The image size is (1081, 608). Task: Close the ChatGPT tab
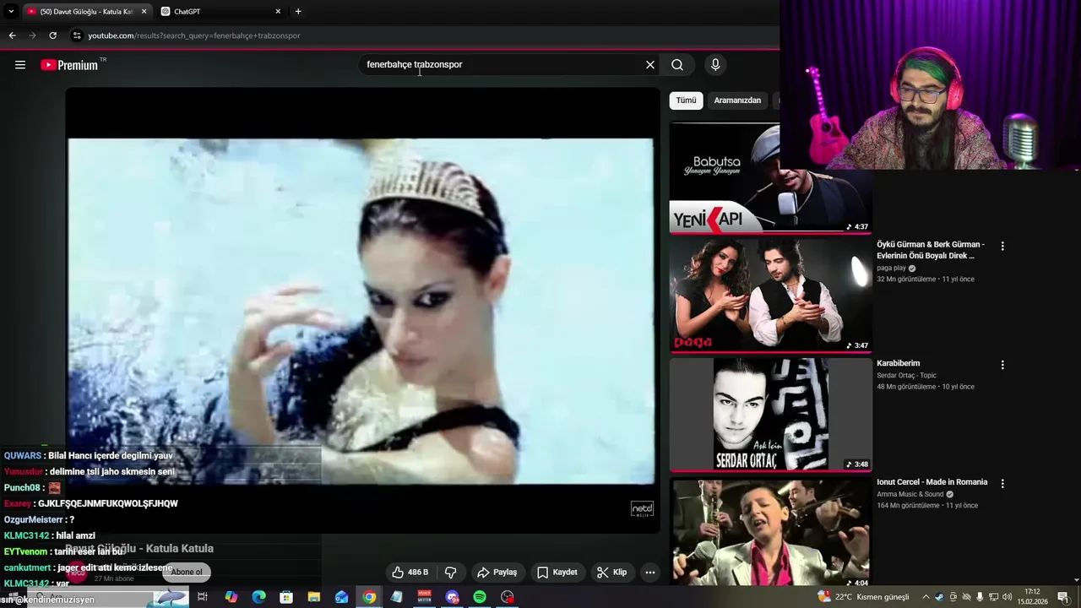pos(278,12)
